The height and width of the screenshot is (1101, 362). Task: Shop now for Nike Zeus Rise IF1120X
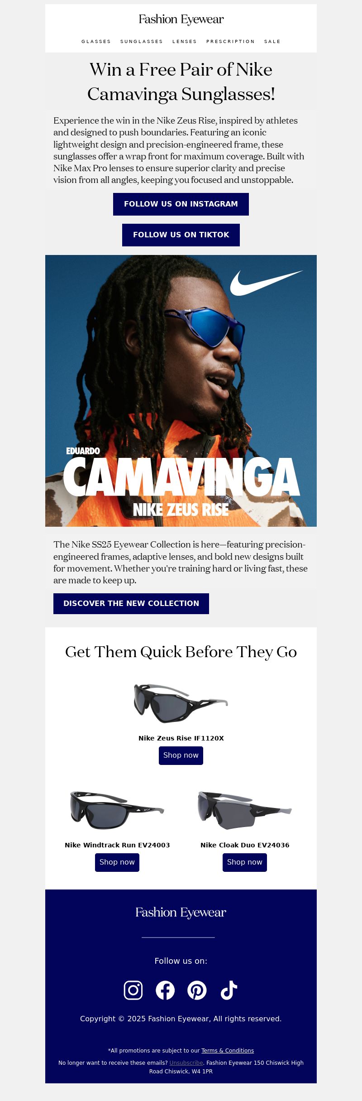[181, 755]
